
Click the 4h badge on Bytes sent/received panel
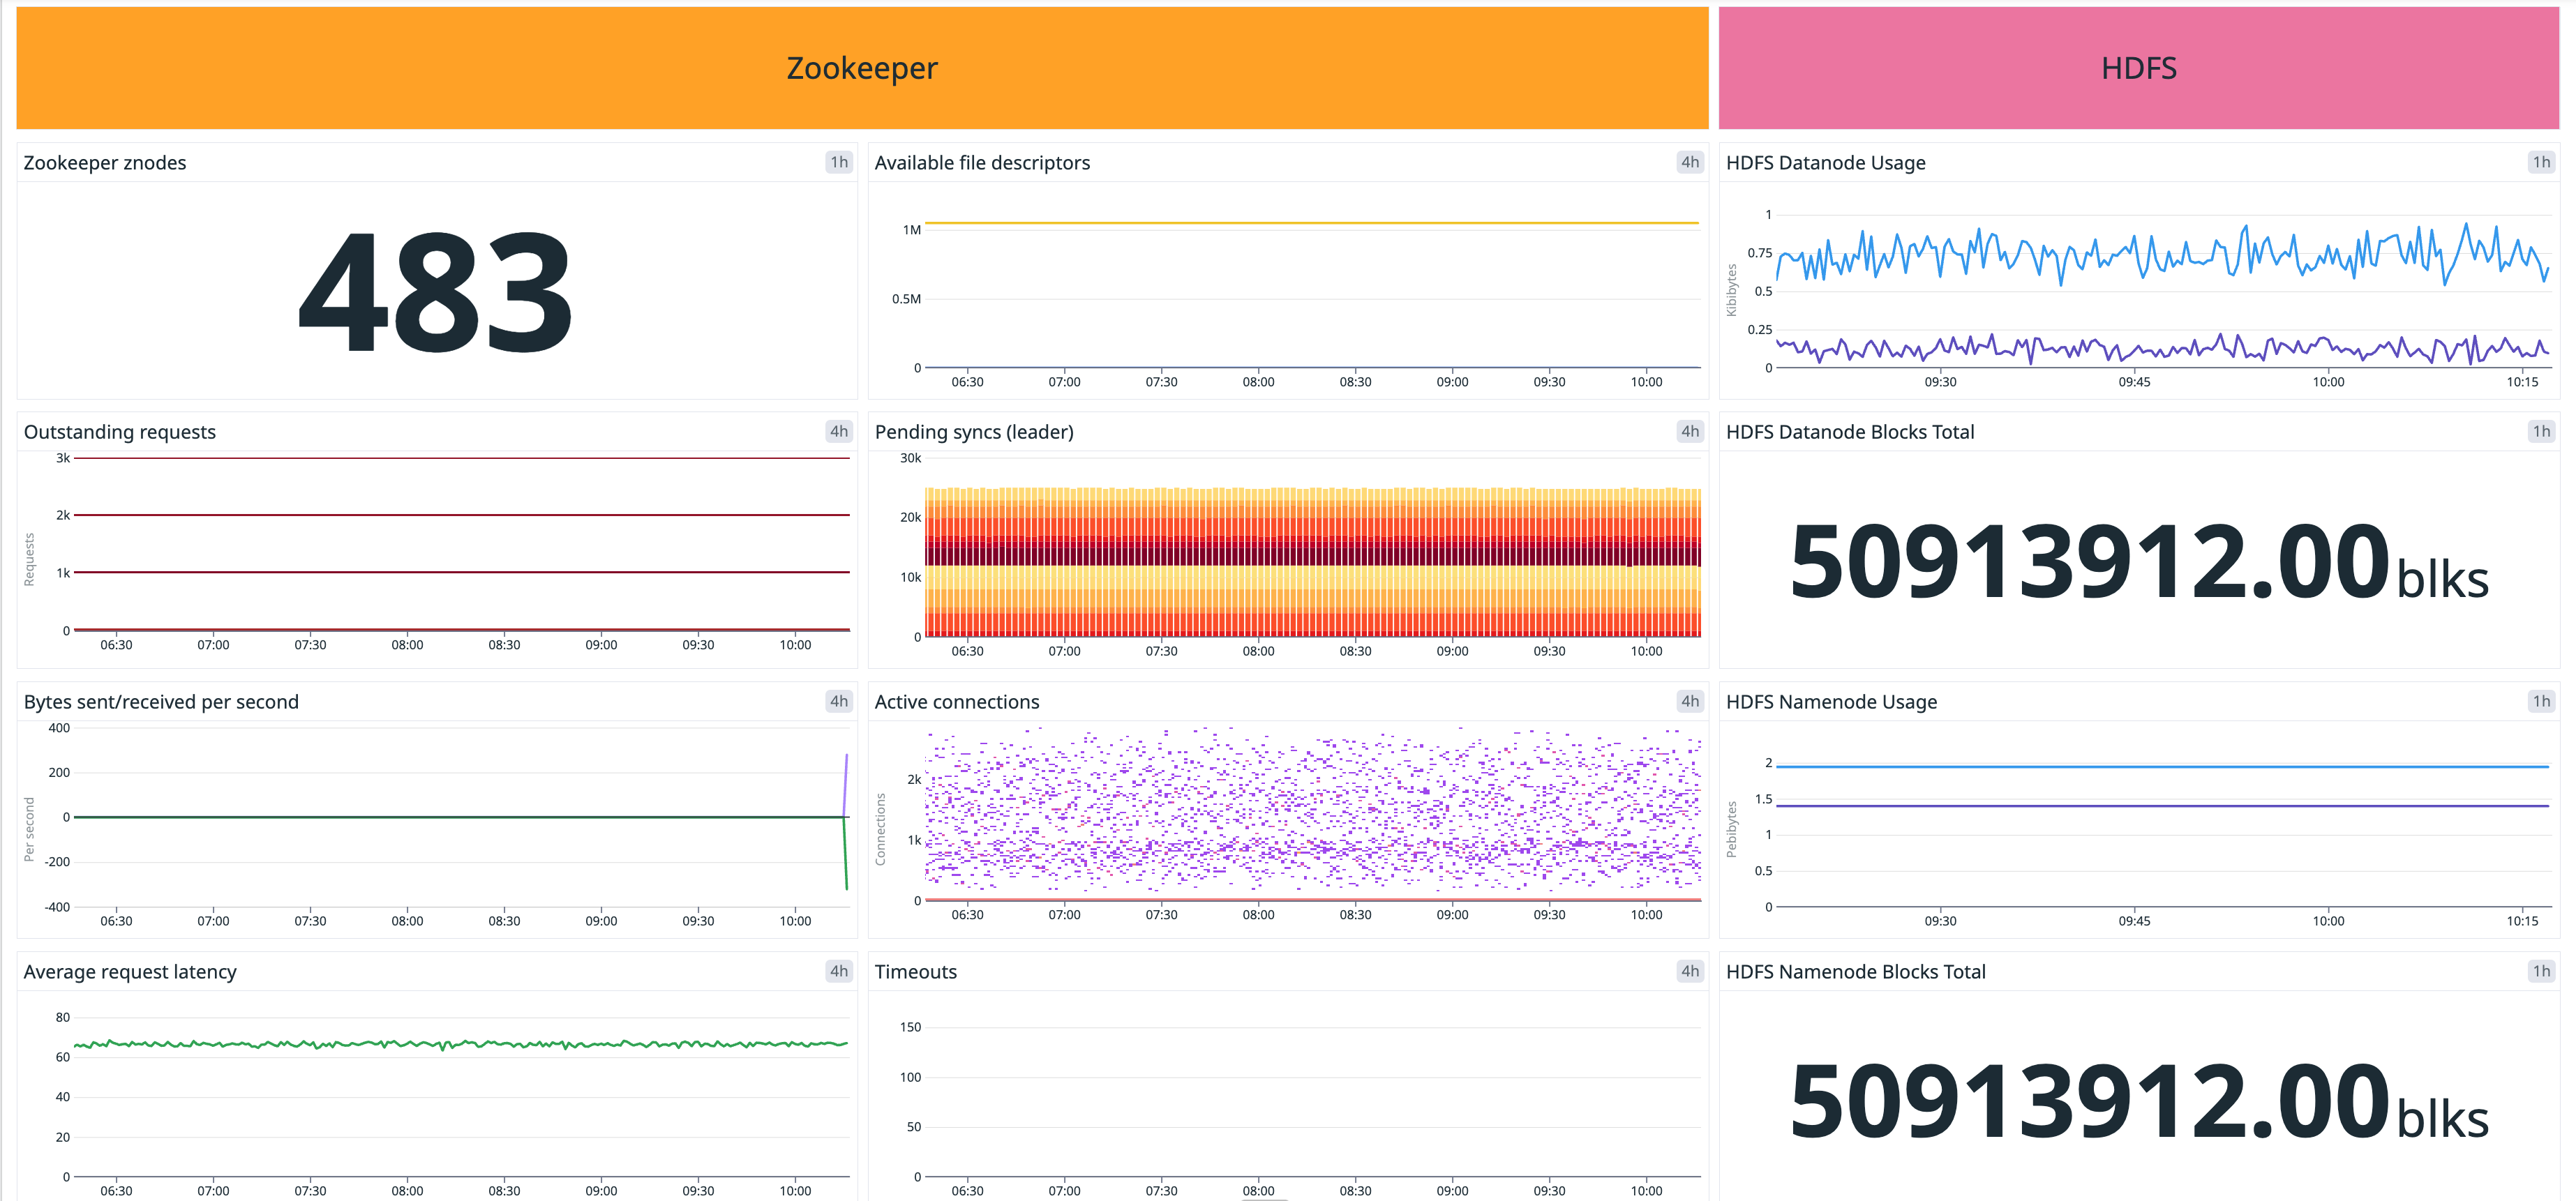838,701
